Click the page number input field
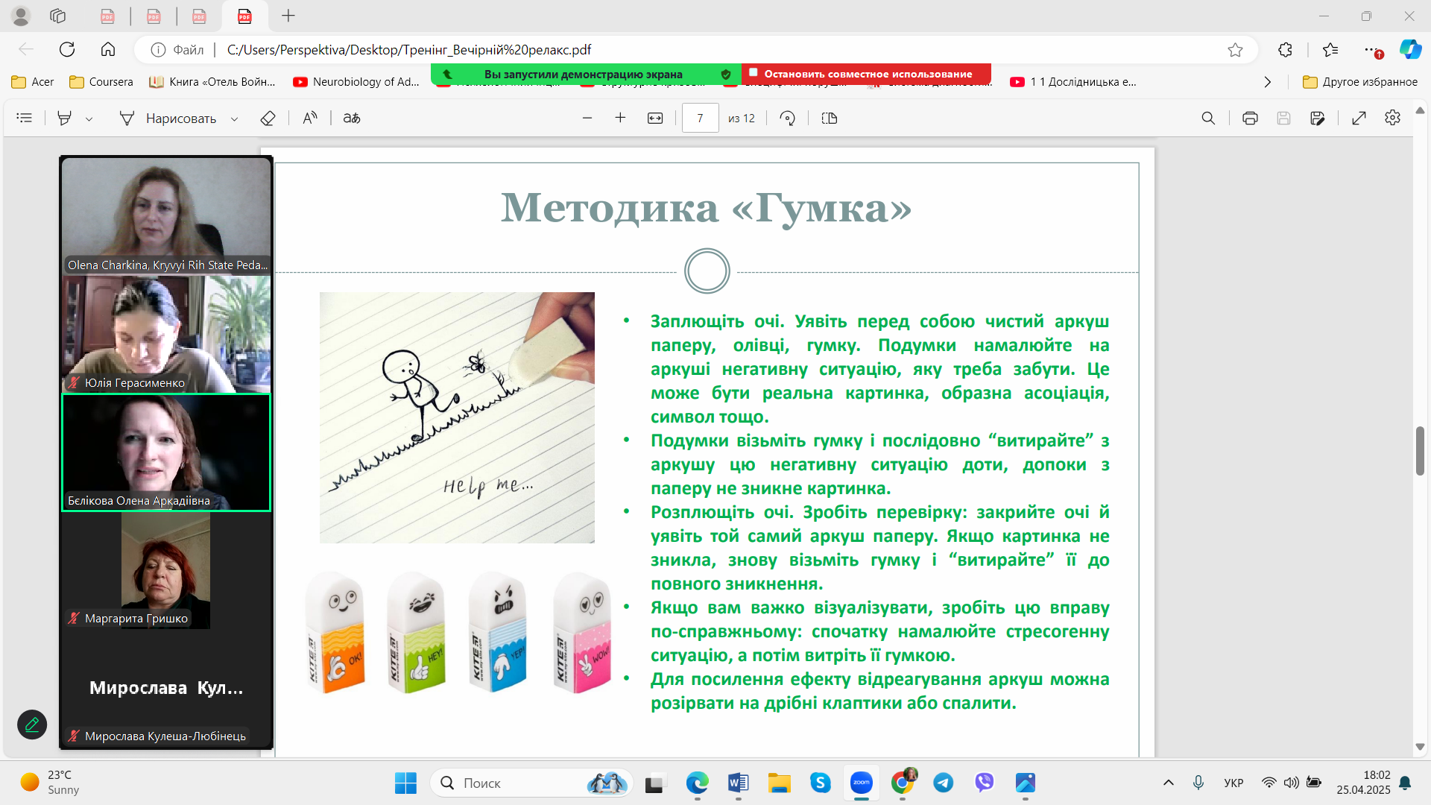The width and height of the screenshot is (1431, 805). pyautogui.click(x=700, y=119)
